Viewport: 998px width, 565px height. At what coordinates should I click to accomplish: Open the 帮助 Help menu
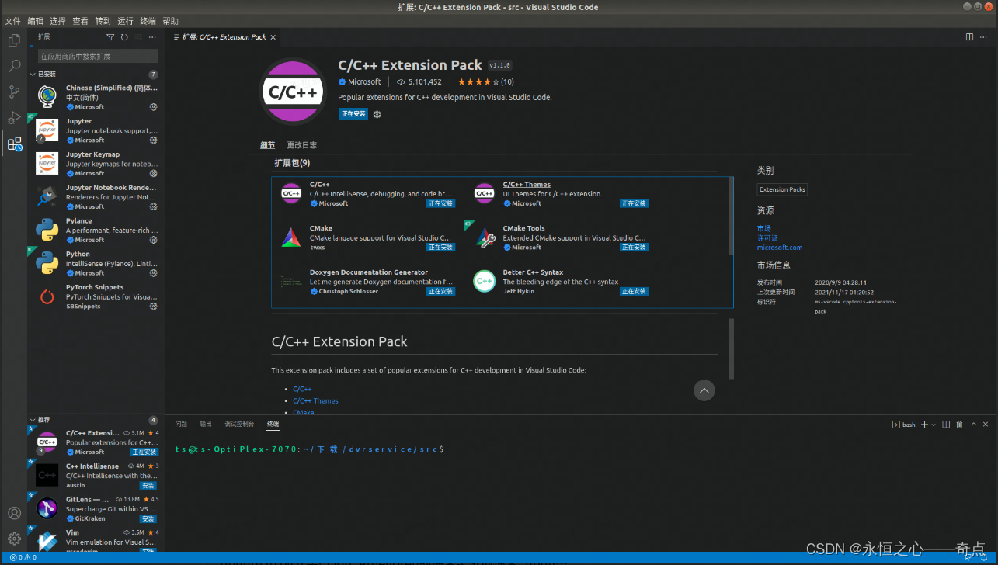click(x=170, y=21)
